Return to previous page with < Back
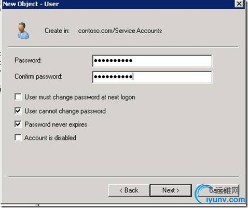This screenshot has height=208, width=248. click(129, 190)
